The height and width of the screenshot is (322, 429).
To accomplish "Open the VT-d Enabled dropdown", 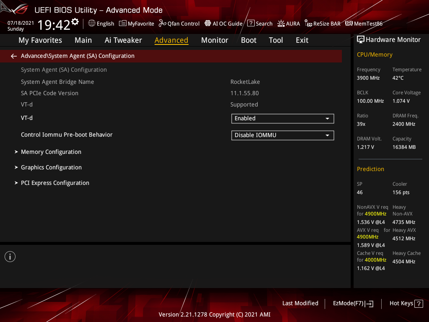I will (282, 118).
